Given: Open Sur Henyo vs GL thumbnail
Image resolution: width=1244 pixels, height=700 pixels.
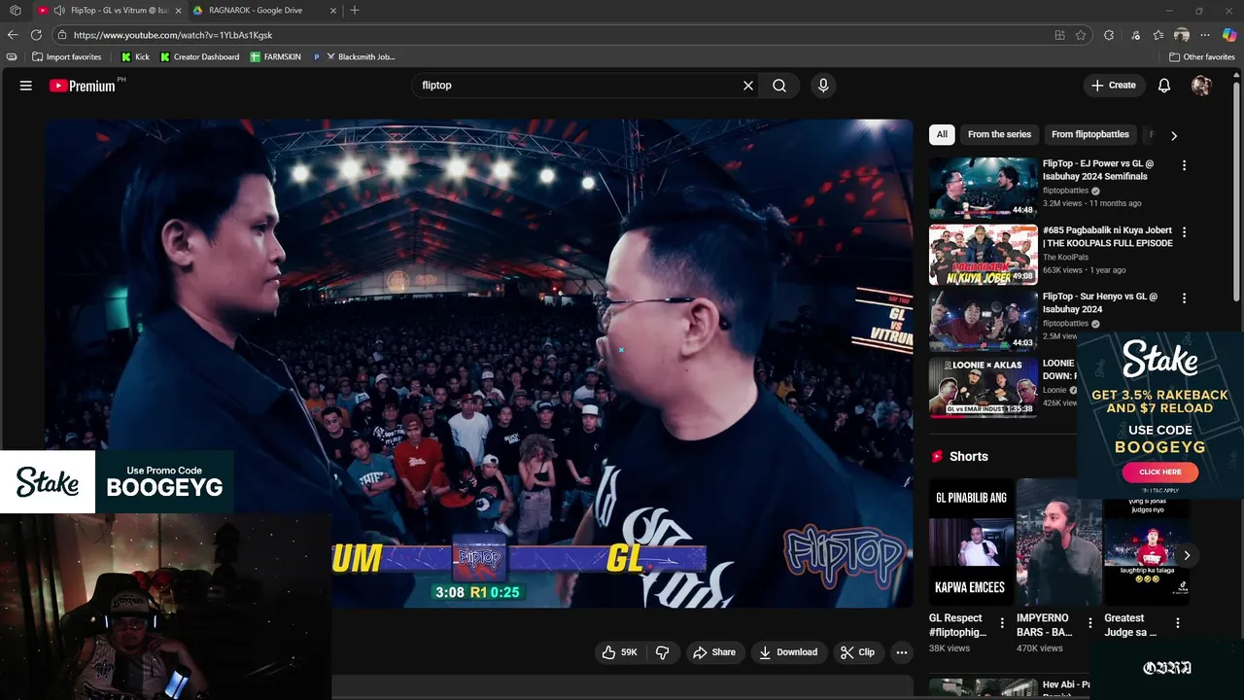Looking at the screenshot, I should [983, 320].
